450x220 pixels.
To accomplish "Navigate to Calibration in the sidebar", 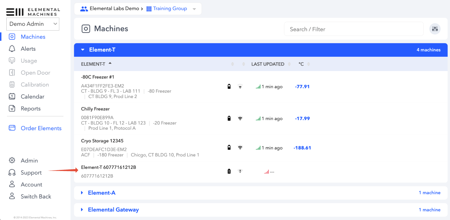I will (x=35, y=85).
